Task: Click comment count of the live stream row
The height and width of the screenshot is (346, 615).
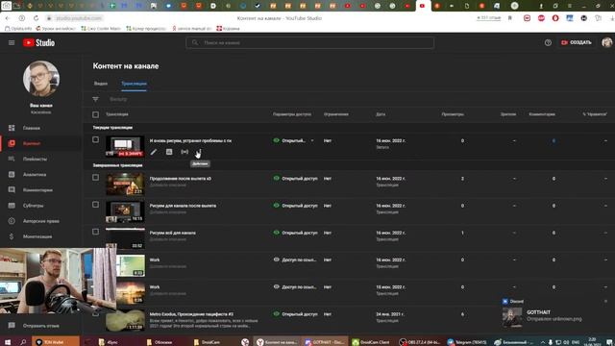Action: (x=553, y=141)
